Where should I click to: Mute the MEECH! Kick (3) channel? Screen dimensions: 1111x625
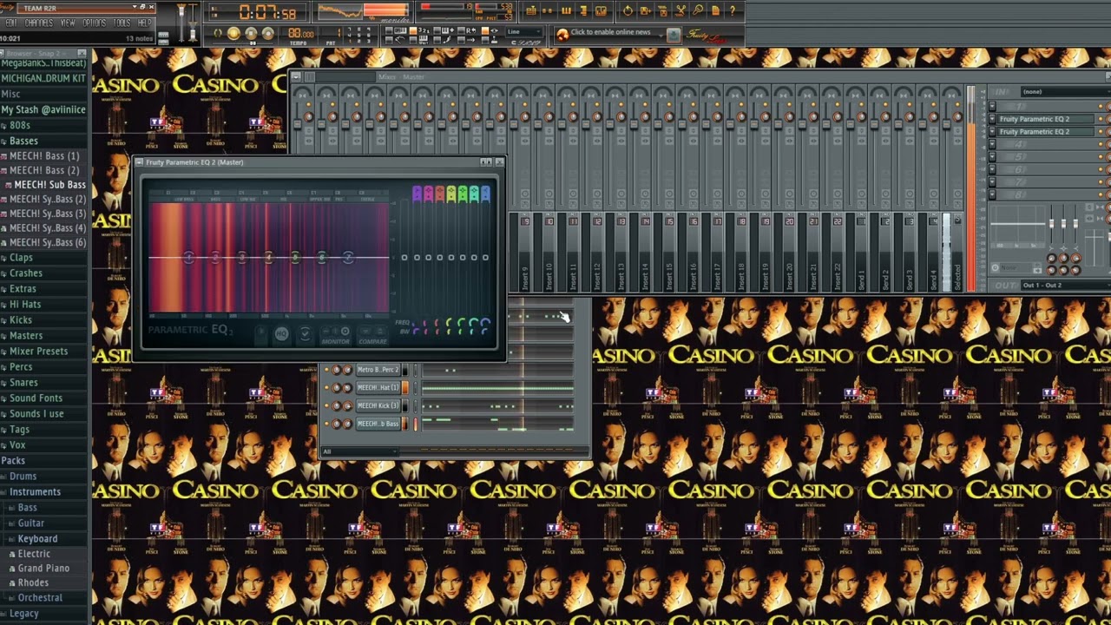point(327,405)
